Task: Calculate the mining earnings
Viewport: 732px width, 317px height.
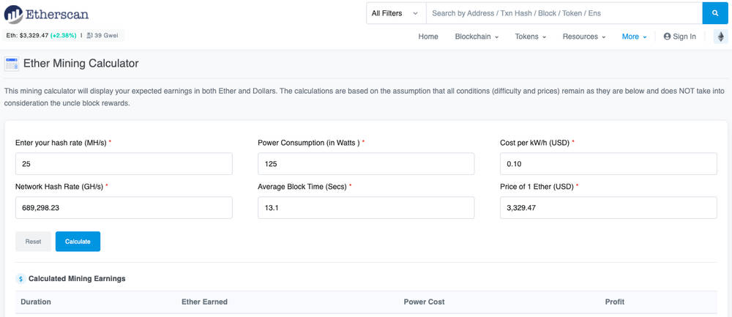Action: (x=78, y=242)
